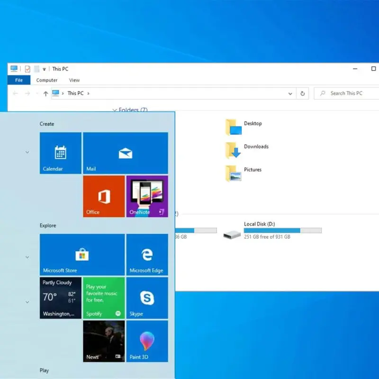The width and height of the screenshot is (379, 379).
Task: Collapse the Folders (7) group
Action: pos(115,110)
